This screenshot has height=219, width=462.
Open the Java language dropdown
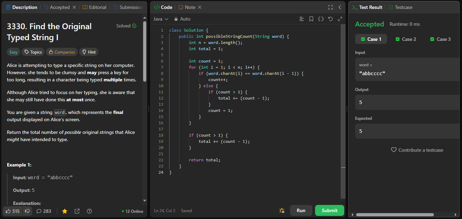point(161,19)
